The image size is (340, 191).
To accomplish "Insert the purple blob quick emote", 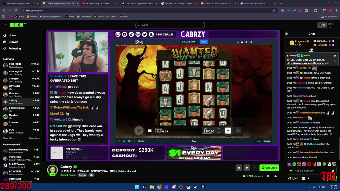I will click(x=289, y=164).
